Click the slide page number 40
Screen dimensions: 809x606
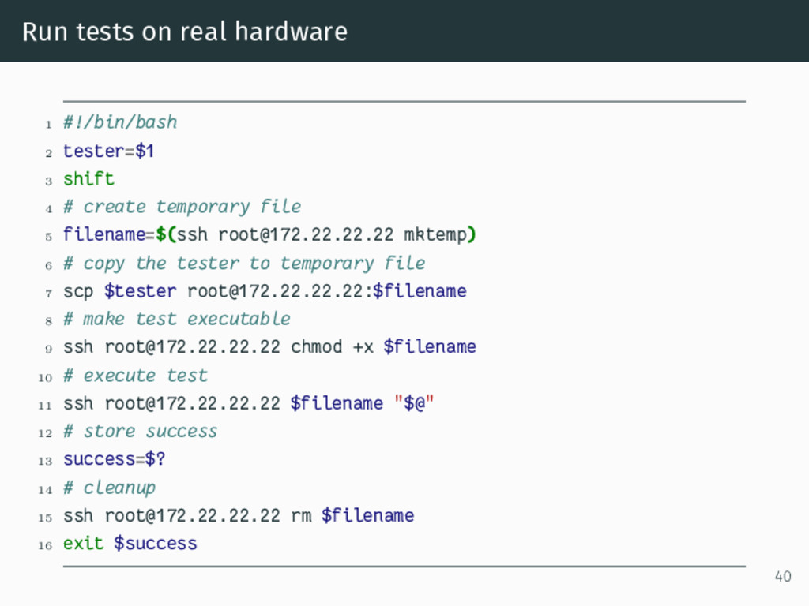click(783, 576)
